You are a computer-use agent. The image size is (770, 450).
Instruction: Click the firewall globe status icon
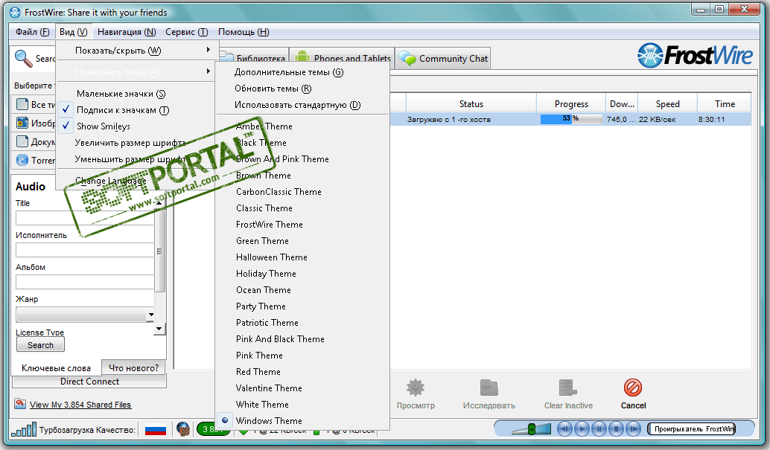183,429
